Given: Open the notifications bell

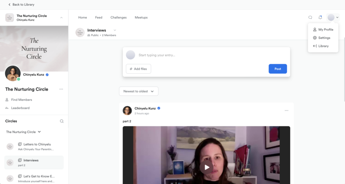Looking at the screenshot, I should 320,17.
